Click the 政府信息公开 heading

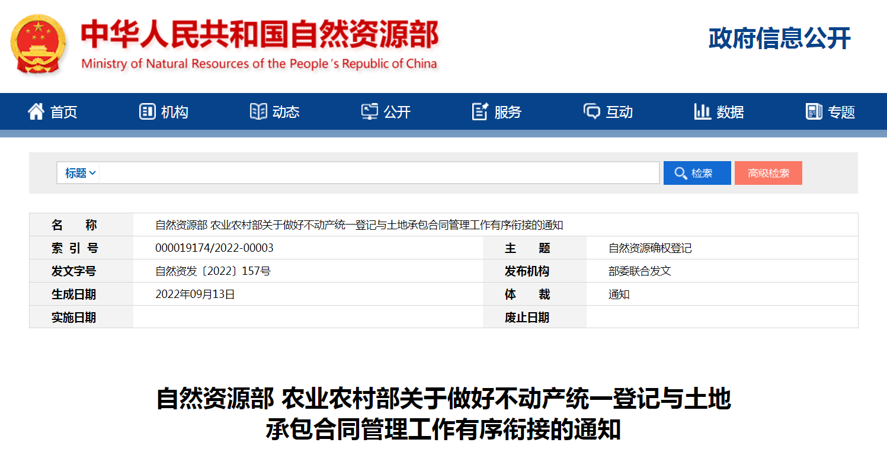point(780,39)
